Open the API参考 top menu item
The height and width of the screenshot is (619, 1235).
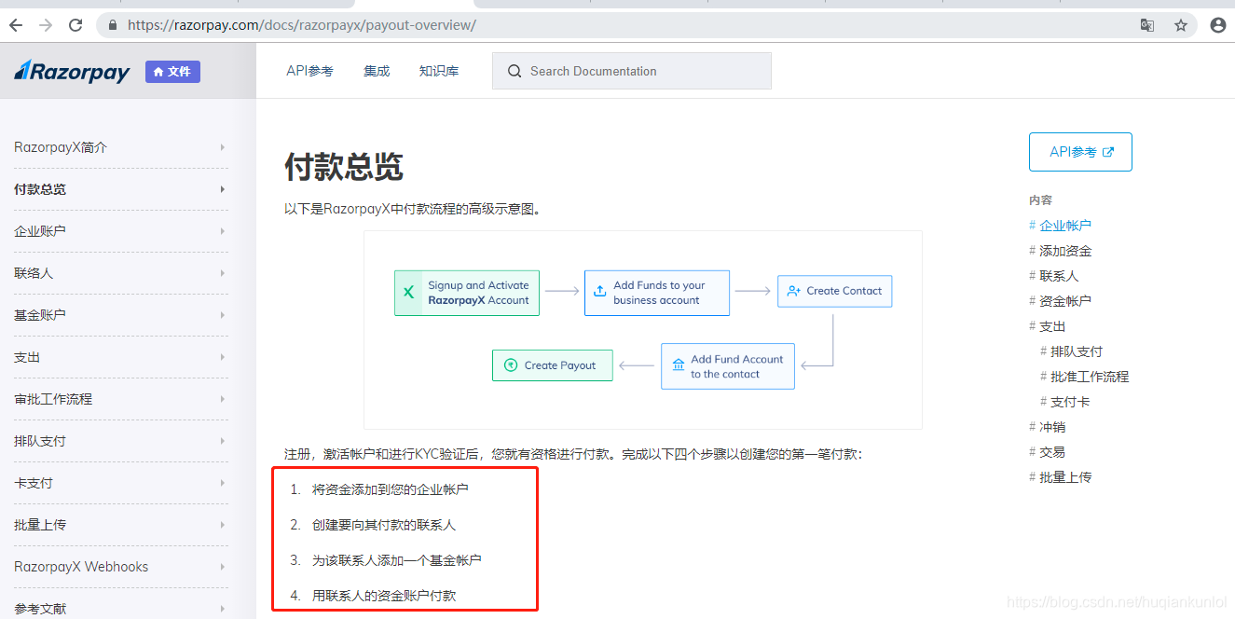pos(309,71)
